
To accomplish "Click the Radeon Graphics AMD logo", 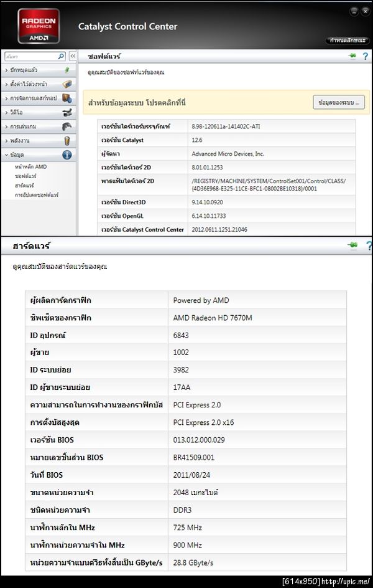I will [x=39, y=26].
